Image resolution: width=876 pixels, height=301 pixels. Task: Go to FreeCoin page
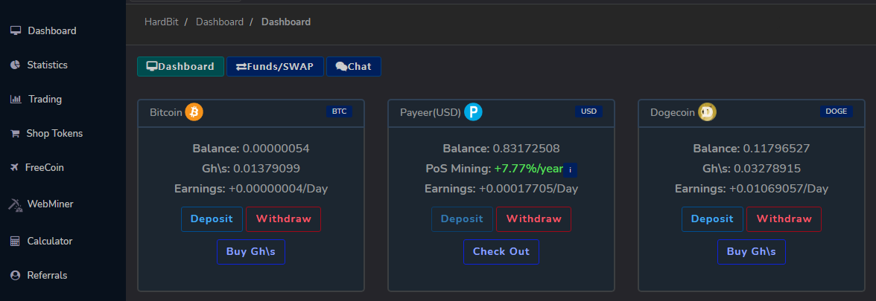point(44,168)
